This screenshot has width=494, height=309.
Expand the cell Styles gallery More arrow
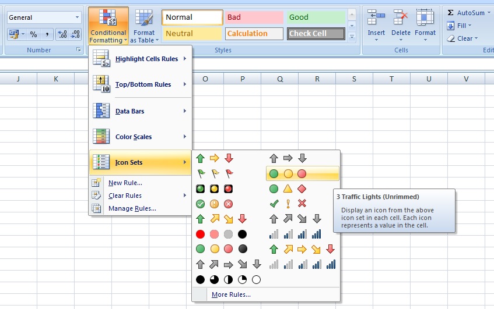point(352,35)
